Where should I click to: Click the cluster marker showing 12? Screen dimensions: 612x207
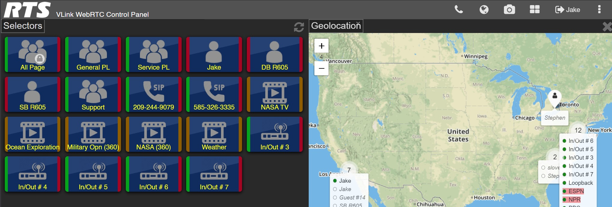click(578, 130)
